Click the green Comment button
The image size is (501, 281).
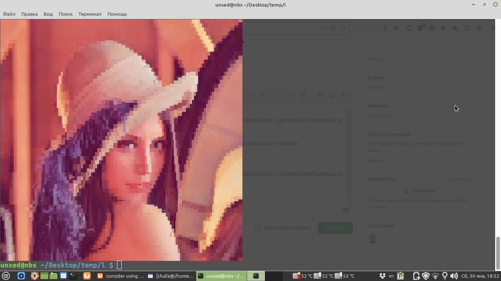pos(335,228)
